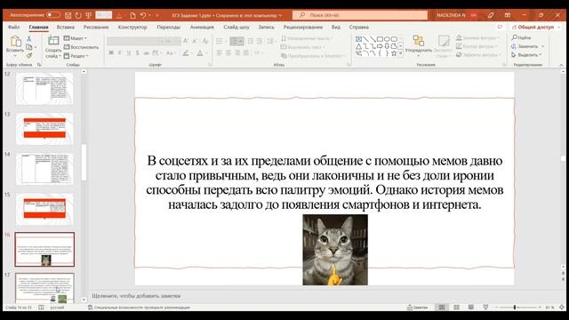Image resolution: width=569 pixels, height=320 pixels.
Task: Click the bullet list icon
Action: point(220,41)
